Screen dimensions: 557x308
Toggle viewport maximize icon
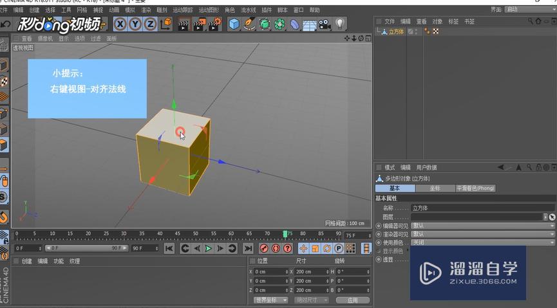(368, 38)
